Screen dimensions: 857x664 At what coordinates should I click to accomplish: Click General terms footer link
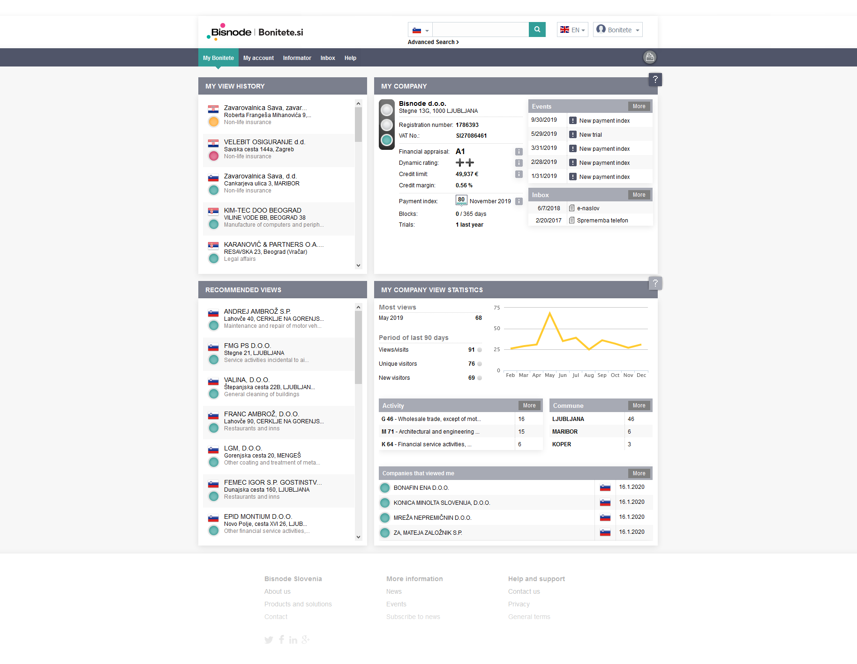[529, 617]
